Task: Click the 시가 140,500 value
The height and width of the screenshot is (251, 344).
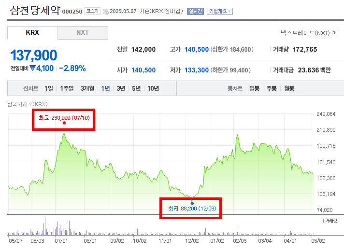Action: point(143,70)
